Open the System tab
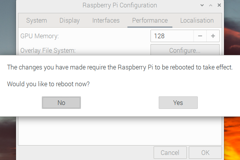Image resolution: width=240 pixels, height=160 pixels. click(36, 21)
